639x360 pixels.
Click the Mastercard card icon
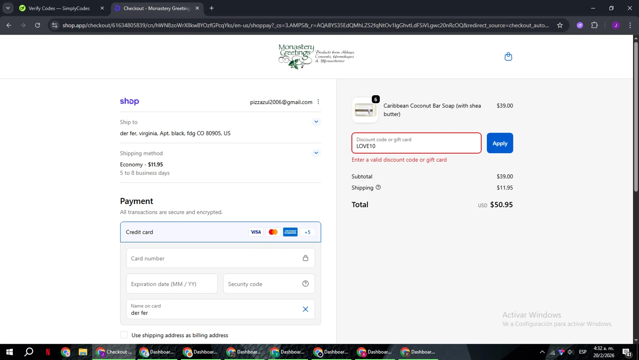click(273, 232)
